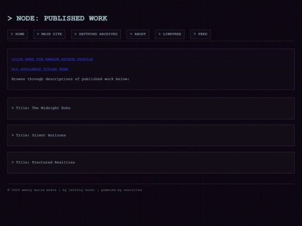Click the Amazon author profile link

tap(52, 59)
